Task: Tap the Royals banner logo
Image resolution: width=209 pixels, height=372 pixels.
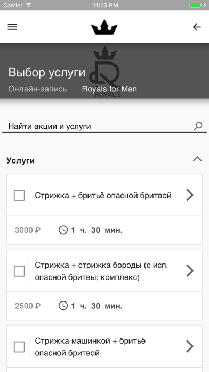Action: tap(105, 72)
